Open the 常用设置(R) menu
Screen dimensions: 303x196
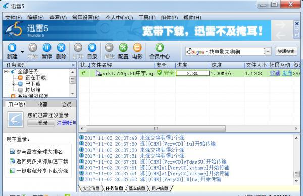tap(86, 18)
